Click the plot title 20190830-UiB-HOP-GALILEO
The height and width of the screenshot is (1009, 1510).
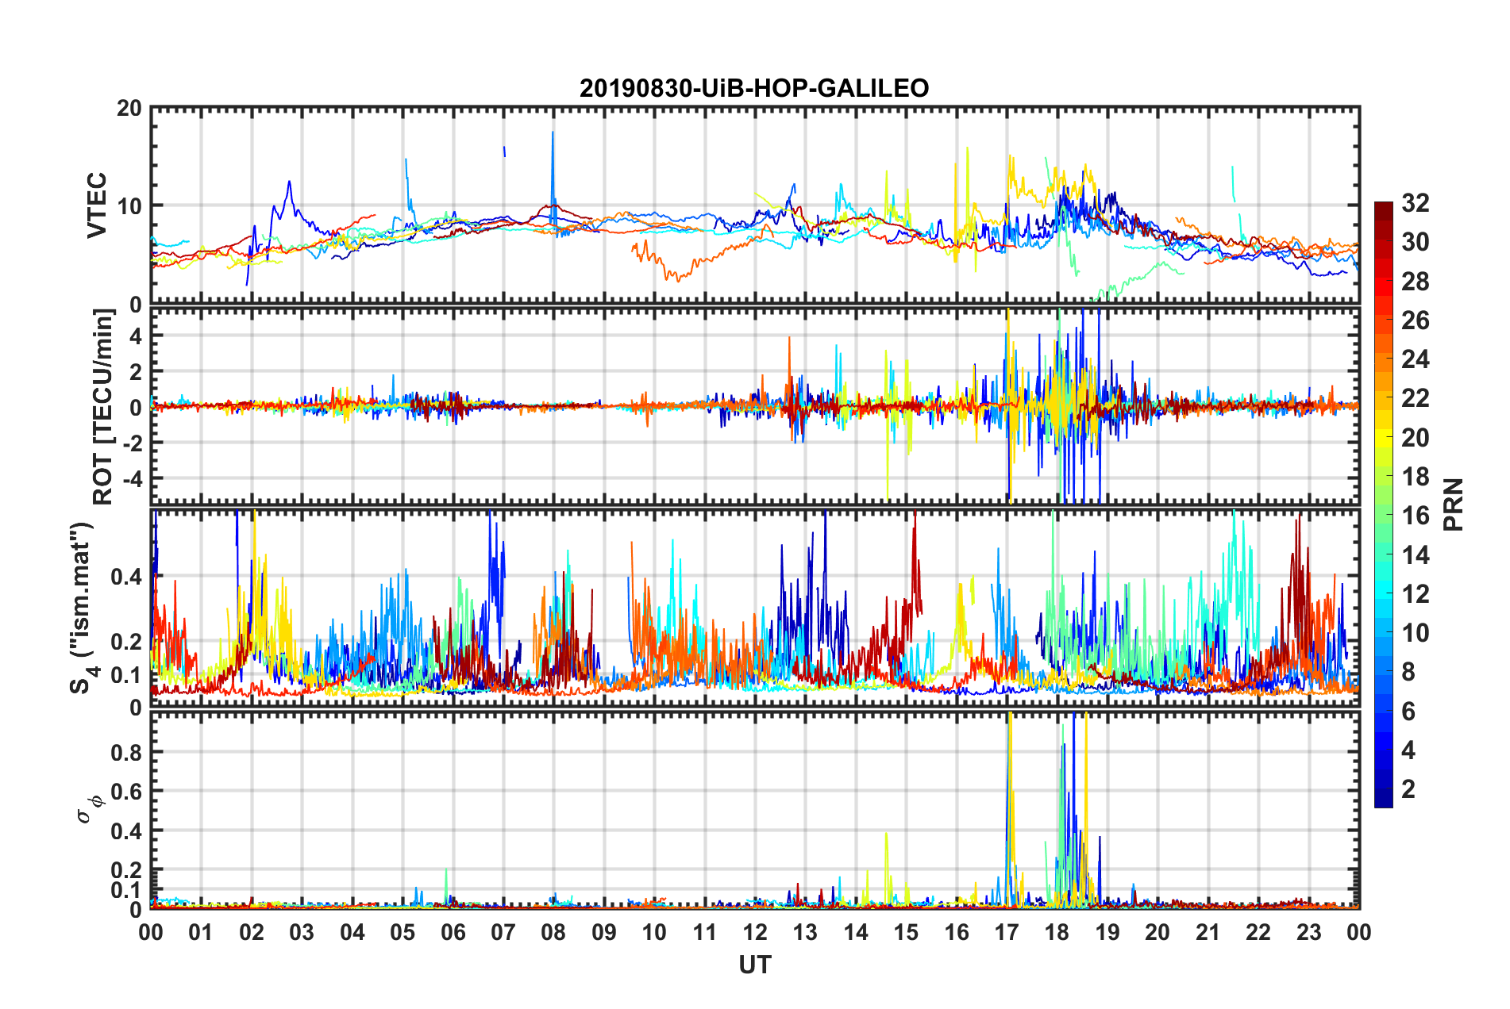(753, 88)
